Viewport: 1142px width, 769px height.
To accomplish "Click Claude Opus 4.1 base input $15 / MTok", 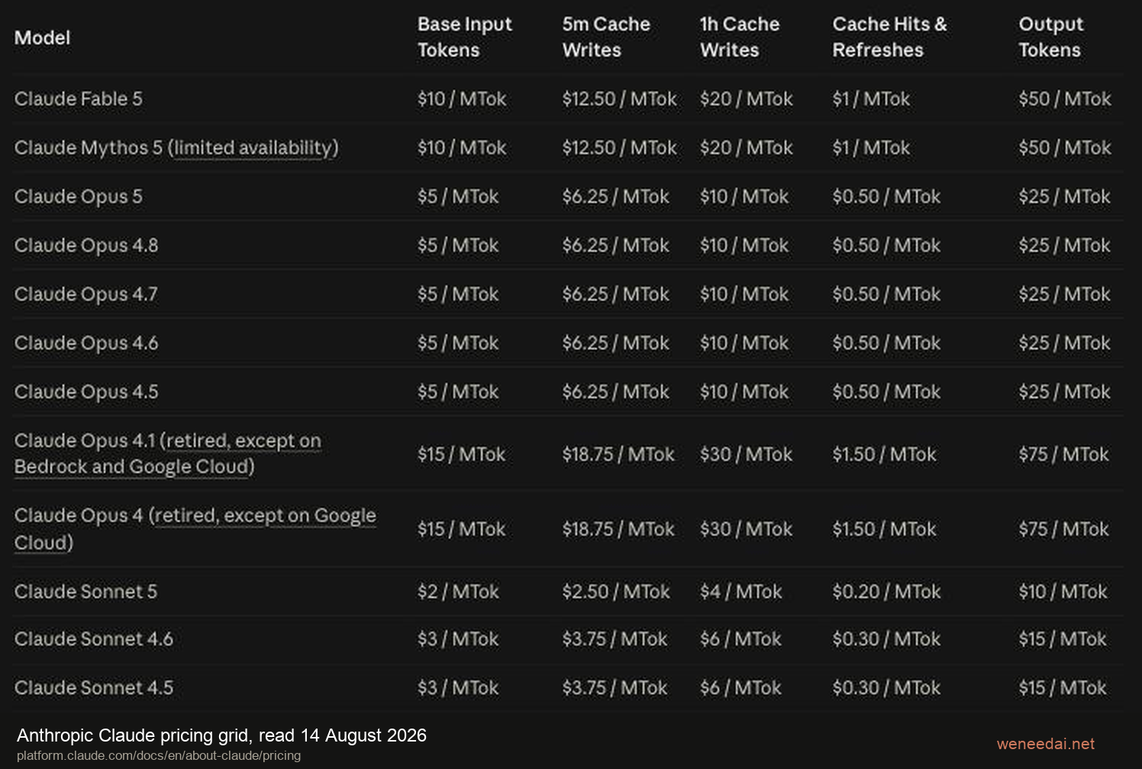I will tap(461, 455).
